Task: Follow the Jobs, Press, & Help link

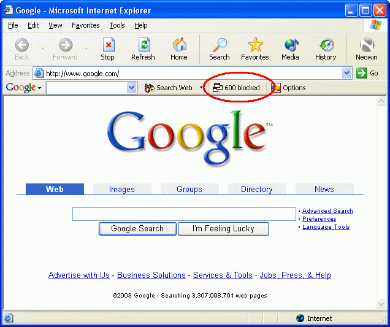Action: 295,275
